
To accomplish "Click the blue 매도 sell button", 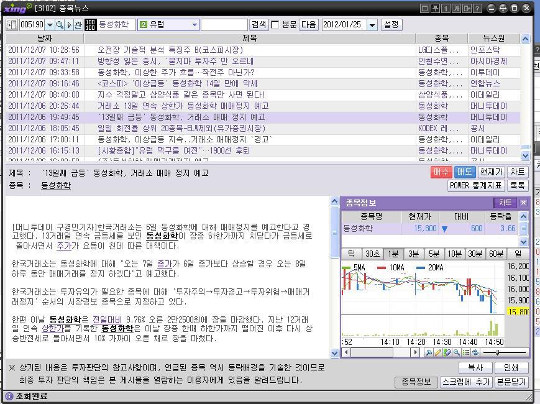I will pos(464,172).
